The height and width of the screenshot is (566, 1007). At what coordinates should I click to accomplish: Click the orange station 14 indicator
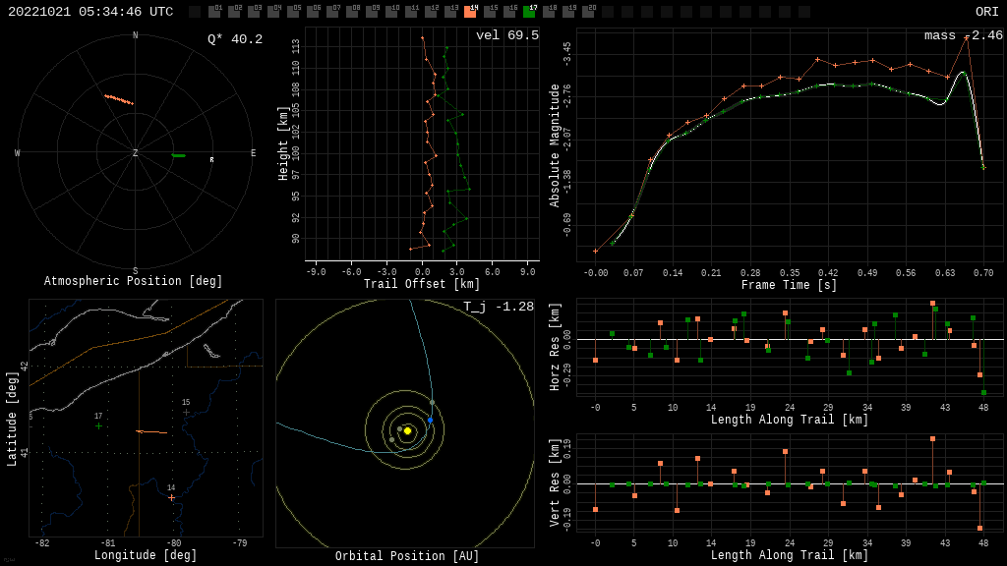(470, 11)
